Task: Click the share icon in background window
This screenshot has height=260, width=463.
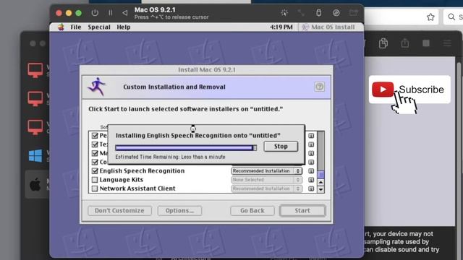Action: (x=405, y=43)
